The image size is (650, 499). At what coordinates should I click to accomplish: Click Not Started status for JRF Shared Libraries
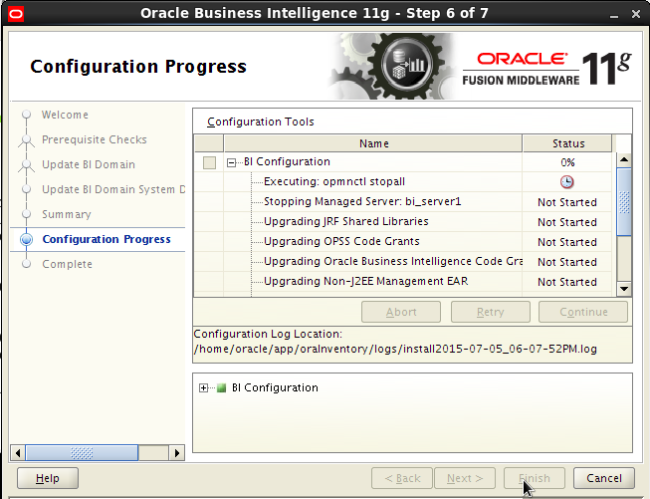click(x=567, y=222)
